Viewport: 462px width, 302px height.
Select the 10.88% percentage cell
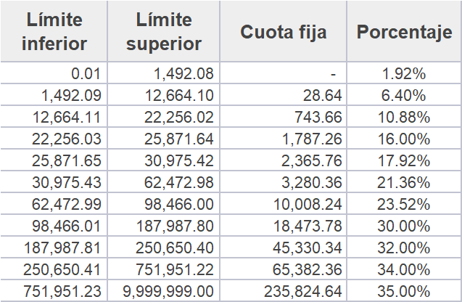(404, 117)
